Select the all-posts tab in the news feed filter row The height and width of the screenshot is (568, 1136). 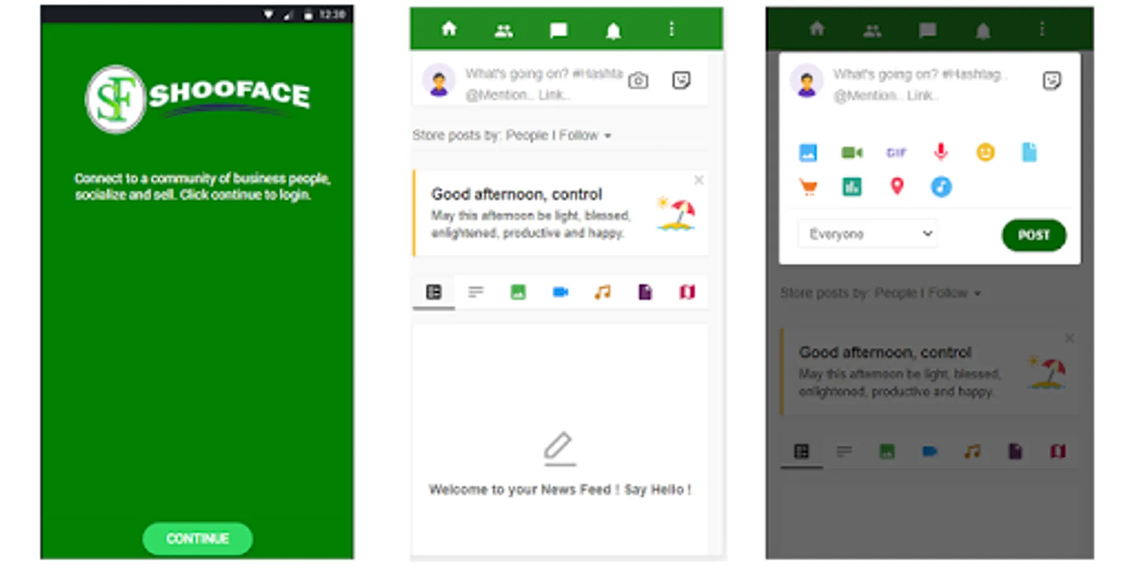click(434, 292)
